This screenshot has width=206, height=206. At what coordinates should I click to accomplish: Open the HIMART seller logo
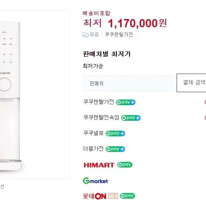99,165
